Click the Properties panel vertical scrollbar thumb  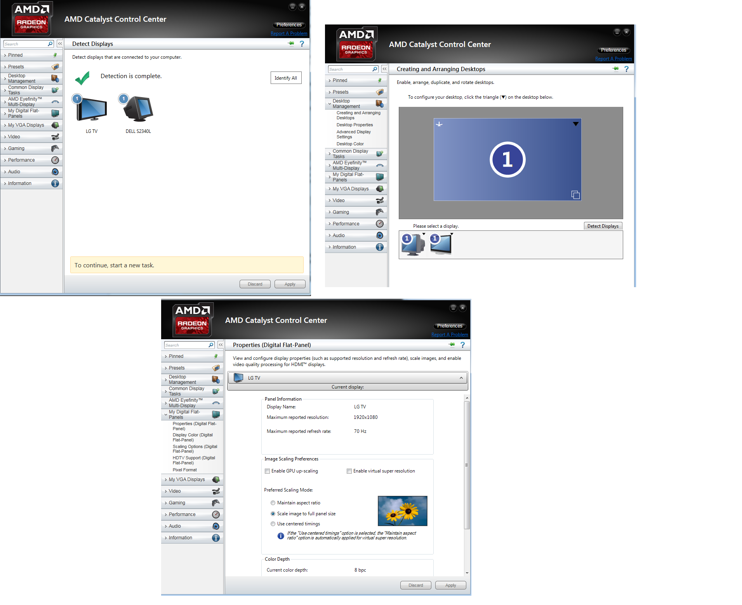click(467, 465)
